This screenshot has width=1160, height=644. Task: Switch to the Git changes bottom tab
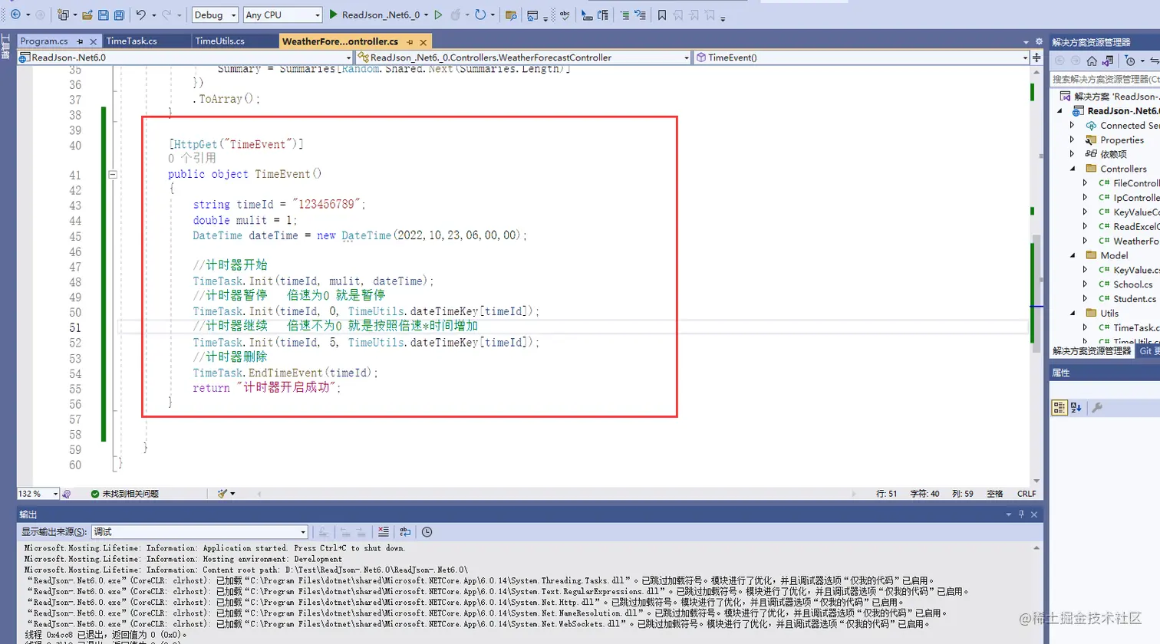click(1148, 351)
